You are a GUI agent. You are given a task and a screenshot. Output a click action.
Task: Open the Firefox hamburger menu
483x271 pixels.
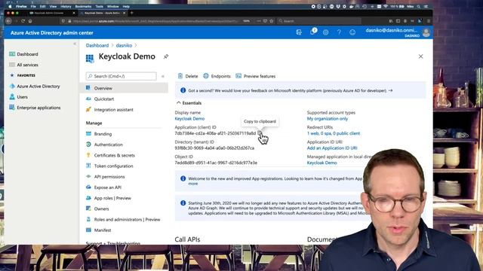(428, 21)
